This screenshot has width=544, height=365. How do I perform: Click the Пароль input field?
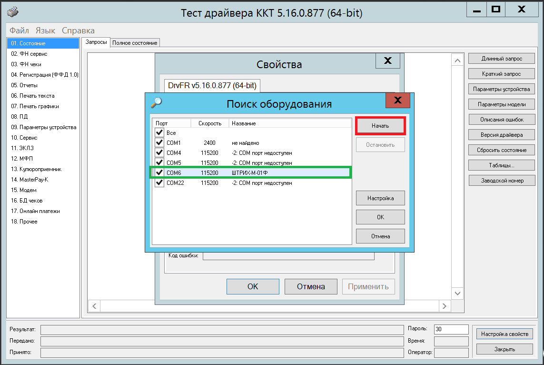(x=451, y=329)
